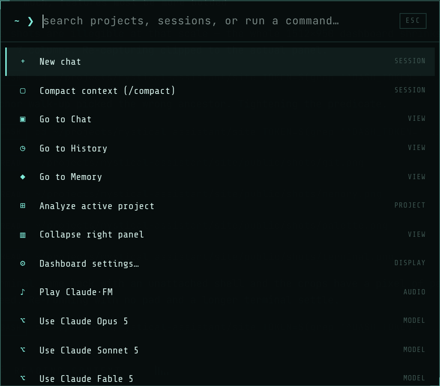Click DISPLAY tag on Dashboard settings row
The height and width of the screenshot is (386, 440).
pos(410,263)
